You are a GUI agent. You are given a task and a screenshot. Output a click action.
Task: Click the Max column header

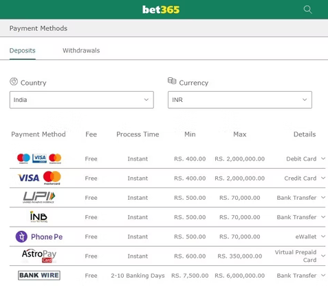240,134
